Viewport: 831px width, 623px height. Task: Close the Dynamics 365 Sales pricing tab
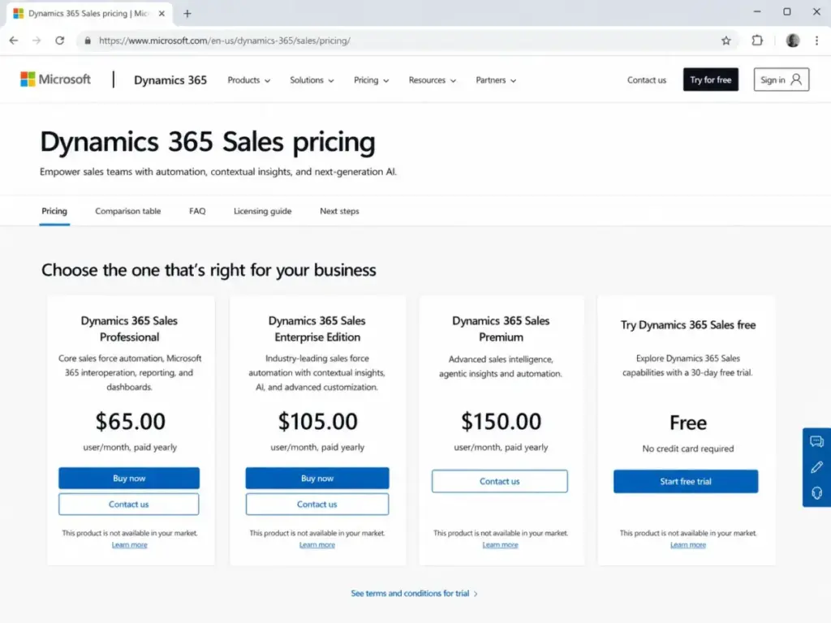[x=161, y=13]
